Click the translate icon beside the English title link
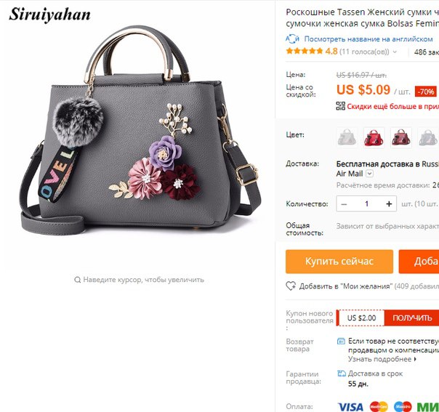Viewport: 439px width, 412px height. (292, 39)
